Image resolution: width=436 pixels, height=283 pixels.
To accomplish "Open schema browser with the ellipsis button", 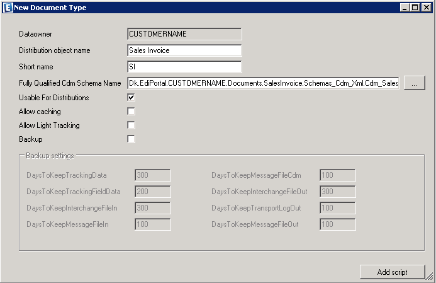I will click(x=415, y=83).
